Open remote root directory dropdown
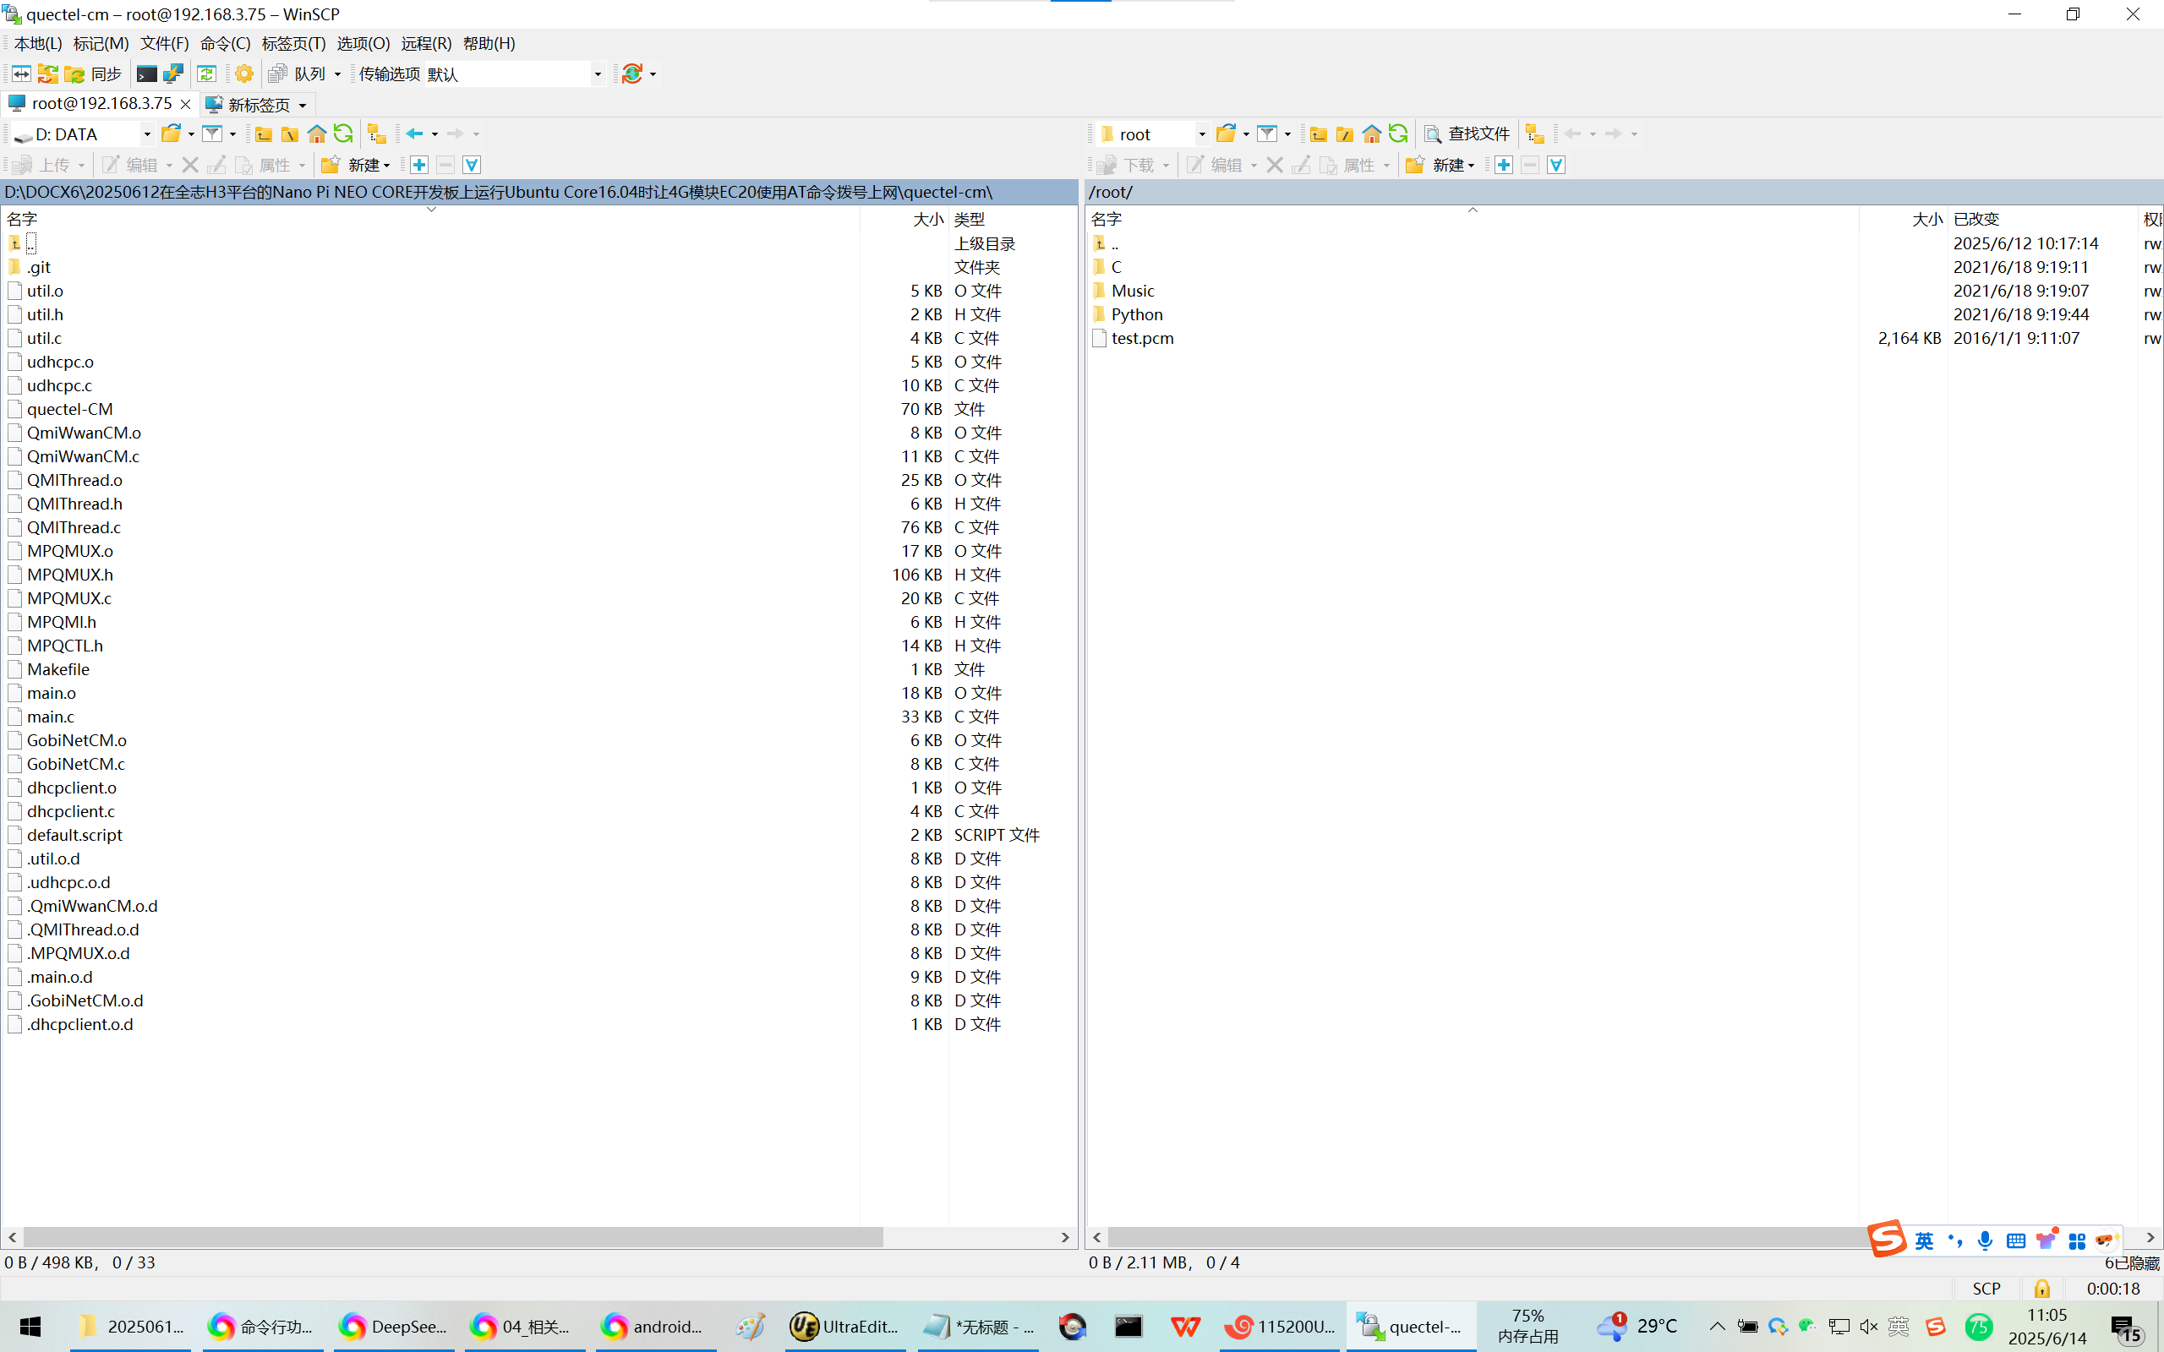 point(1201,134)
